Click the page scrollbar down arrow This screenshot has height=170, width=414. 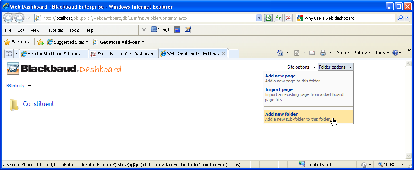408,156
